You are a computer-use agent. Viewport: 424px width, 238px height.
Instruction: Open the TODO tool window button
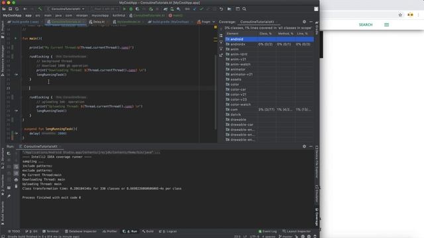tap(14, 231)
